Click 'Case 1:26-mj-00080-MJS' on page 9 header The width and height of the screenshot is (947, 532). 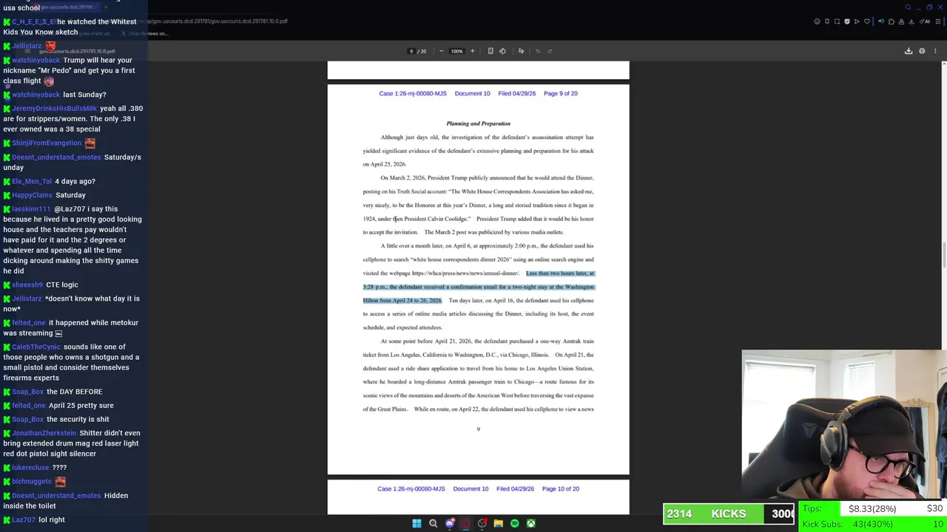[413, 94]
